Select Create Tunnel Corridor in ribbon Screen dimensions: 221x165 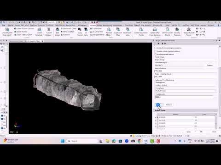pyautogui.click(x=24, y=28)
